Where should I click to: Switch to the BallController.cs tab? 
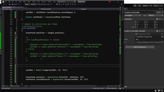point(20,7)
